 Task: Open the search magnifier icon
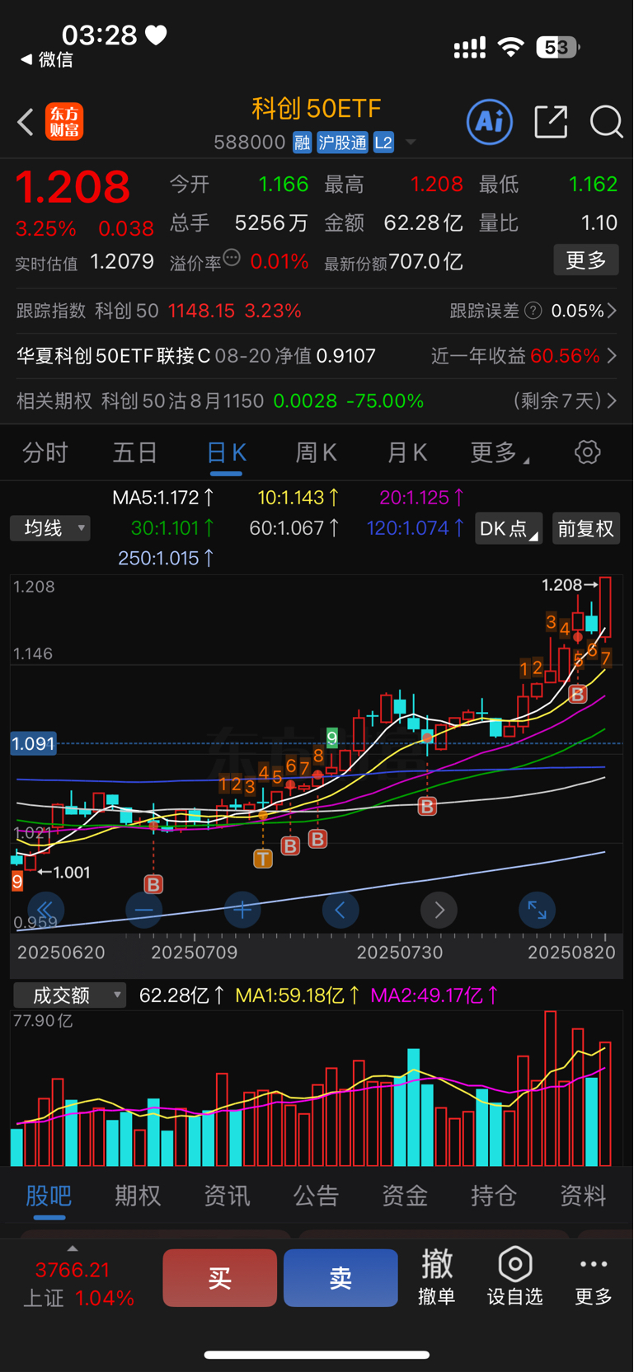point(607,122)
